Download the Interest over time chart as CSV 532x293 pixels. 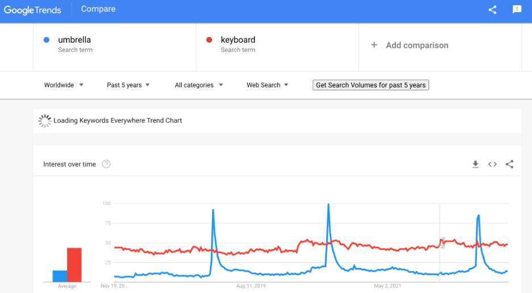(x=475, y=165)
